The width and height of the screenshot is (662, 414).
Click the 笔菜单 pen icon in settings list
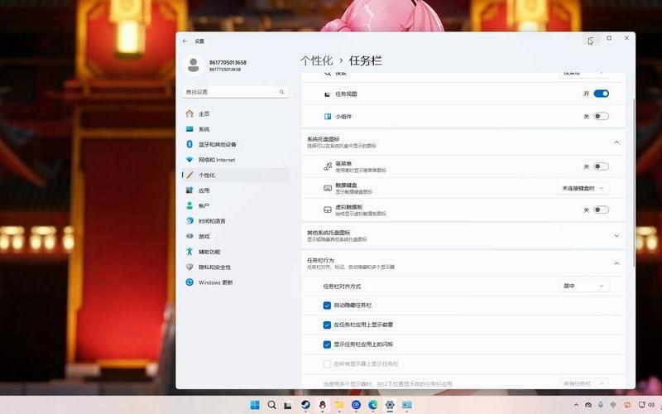tap(328, 166)
